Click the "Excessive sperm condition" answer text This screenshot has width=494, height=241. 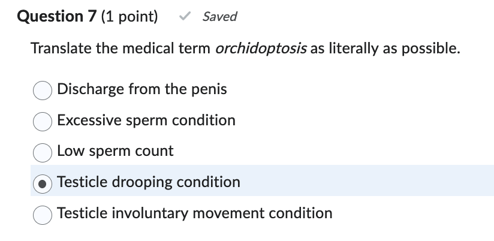(x=146, y=120)
